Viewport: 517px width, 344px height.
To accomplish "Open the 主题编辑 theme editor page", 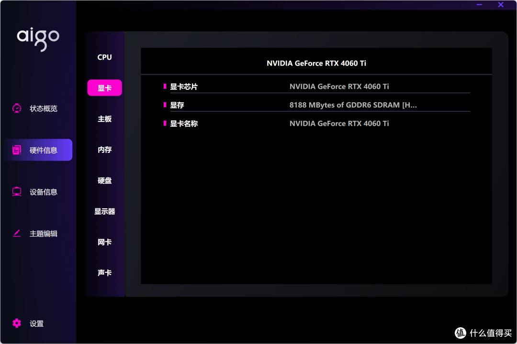I will (x=43, y=234).
